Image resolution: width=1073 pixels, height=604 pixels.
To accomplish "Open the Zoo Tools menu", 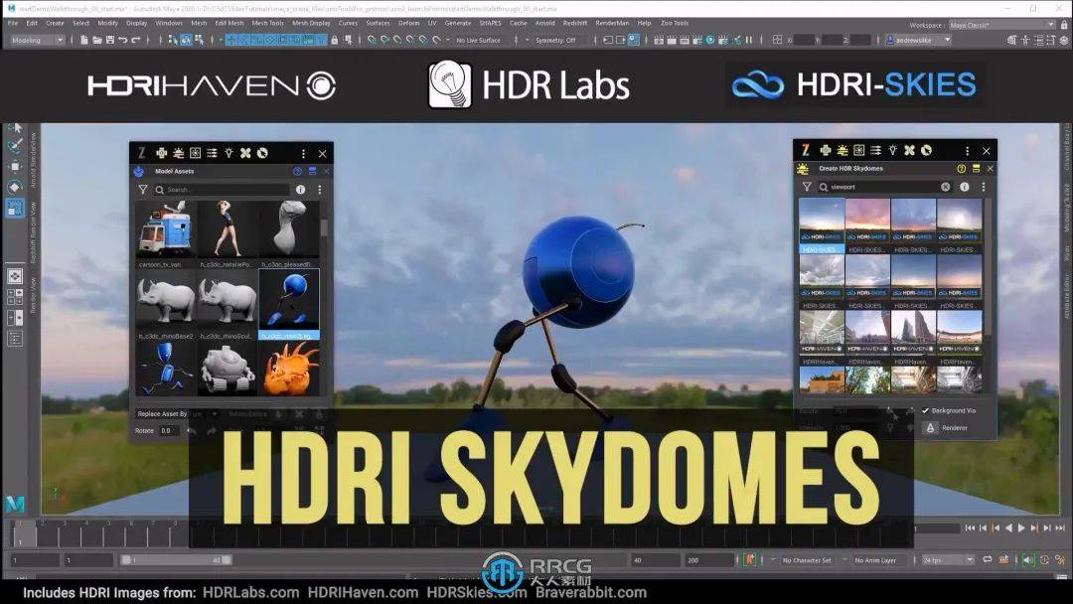I will click(x=674, y=22).
